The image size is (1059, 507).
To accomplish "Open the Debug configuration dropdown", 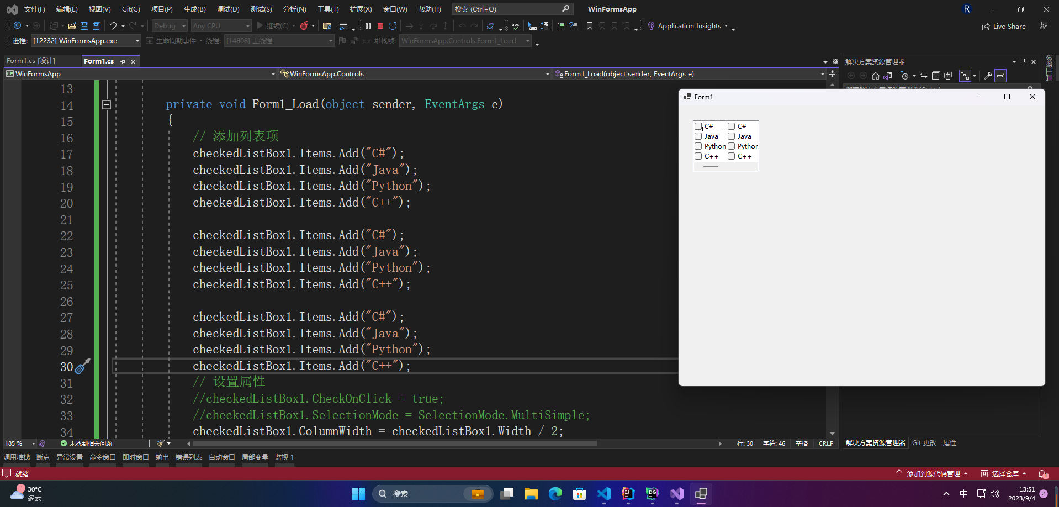I will pyautogui.click(x=170, y=26).
